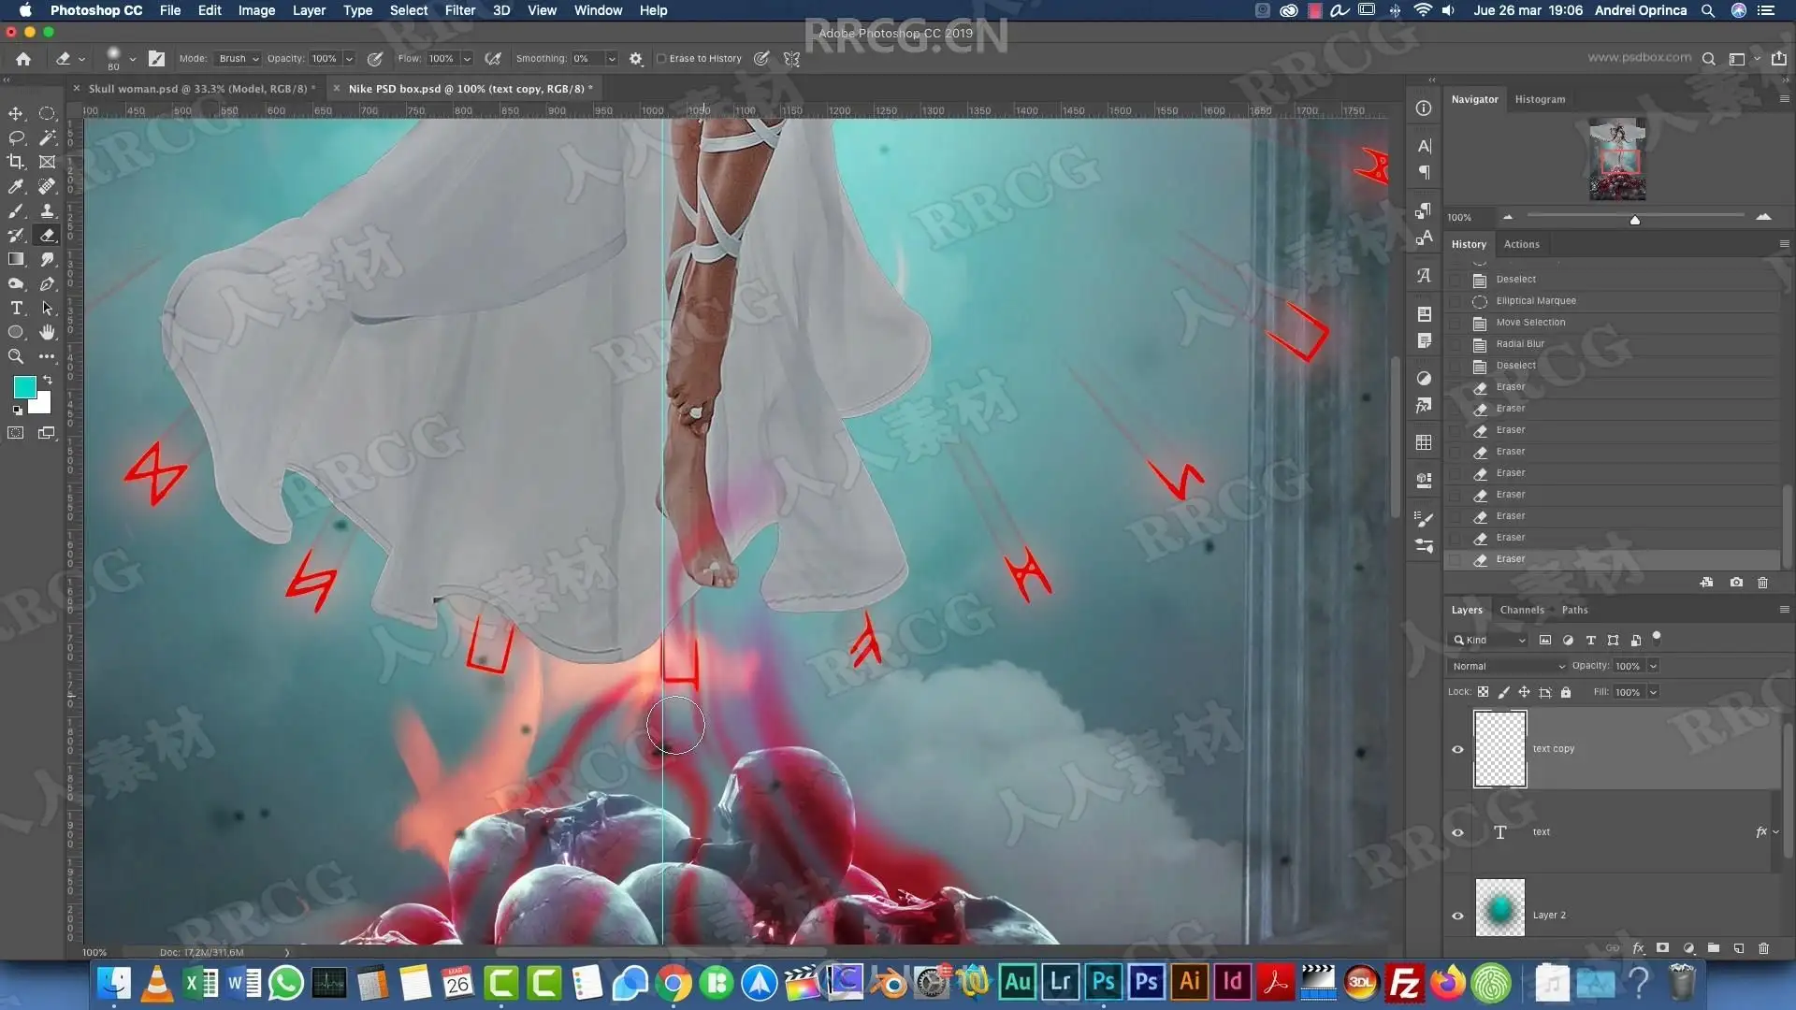Select the Zoom tool in toolbar
Viewport: 1796px width, 1010px height.
pyautogui.click(x=16, y=356)
